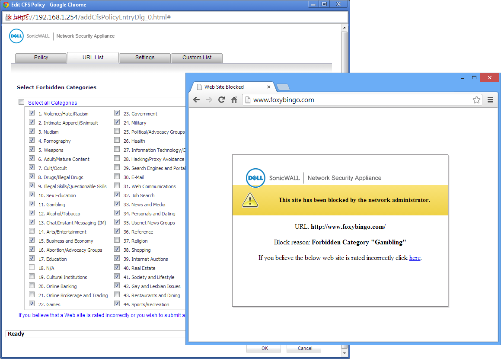Click the 'Forbidden Category "Gambling"' text

(359, 242)
